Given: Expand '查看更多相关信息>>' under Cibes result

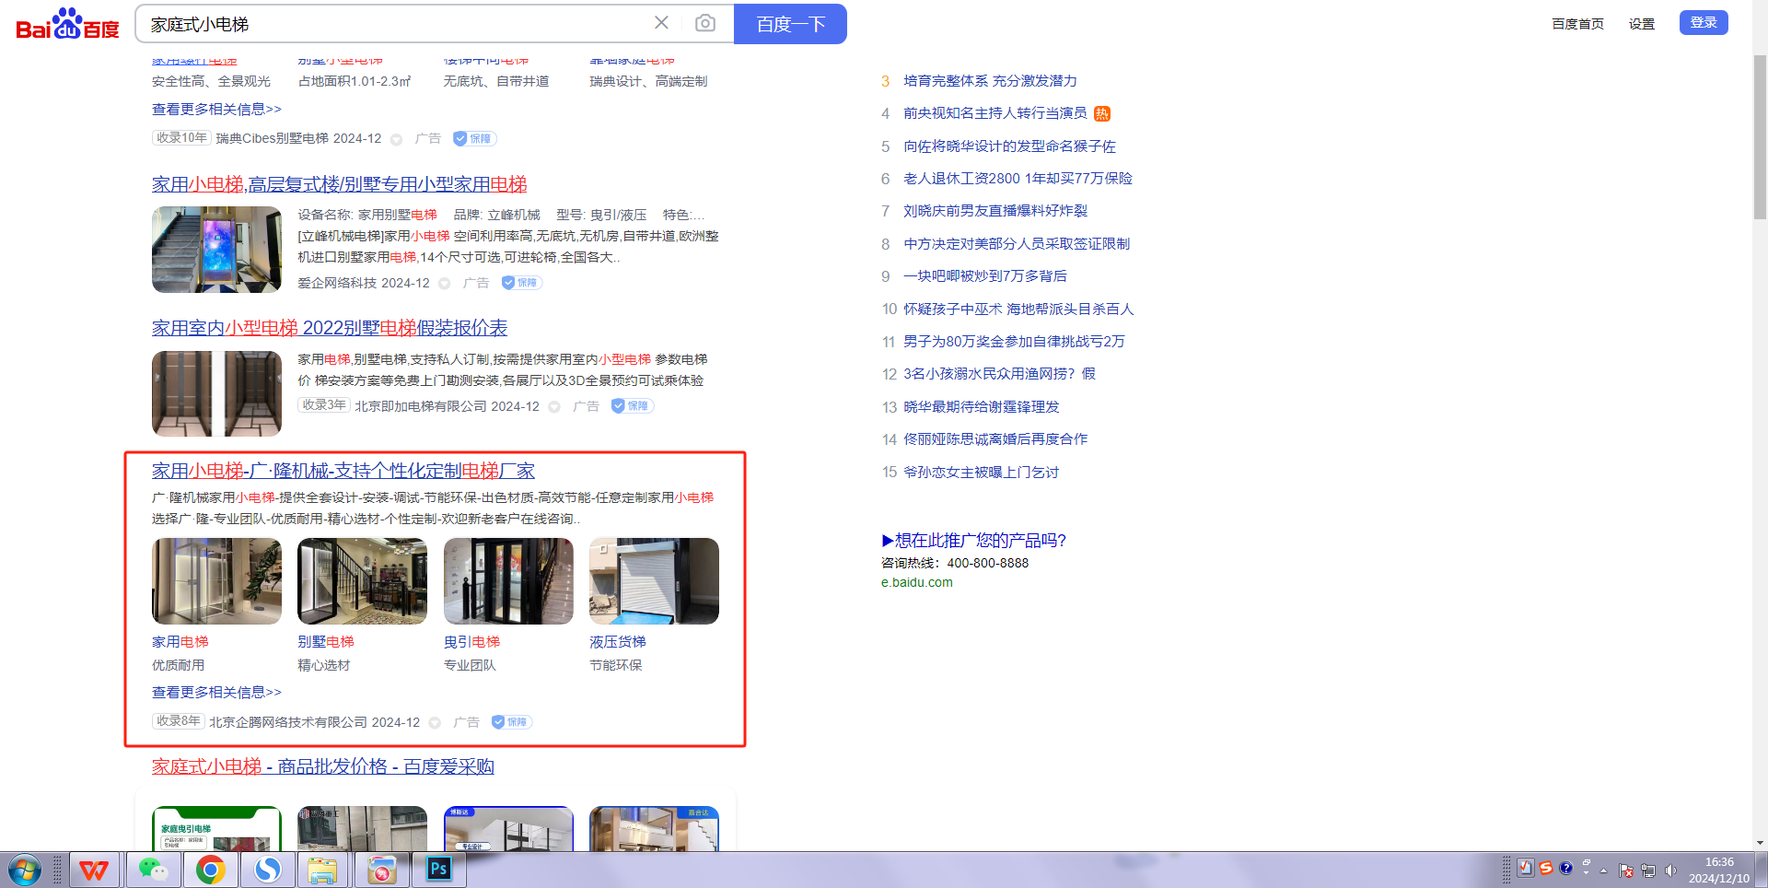Looking at the screenshot, I should [216, 109].
